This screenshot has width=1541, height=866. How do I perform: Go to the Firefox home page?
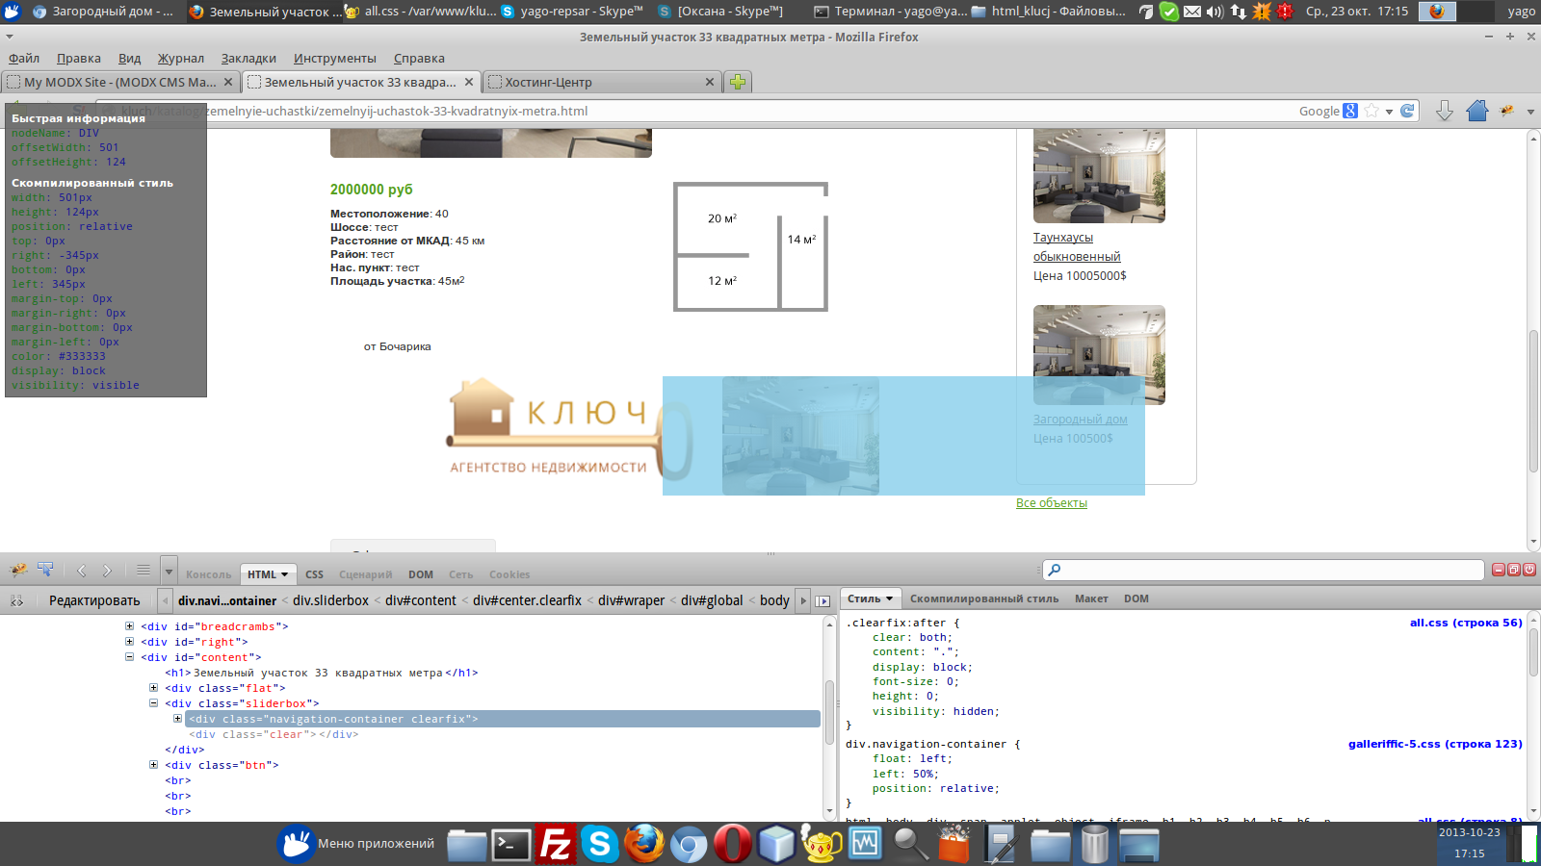click(1477, 111)
